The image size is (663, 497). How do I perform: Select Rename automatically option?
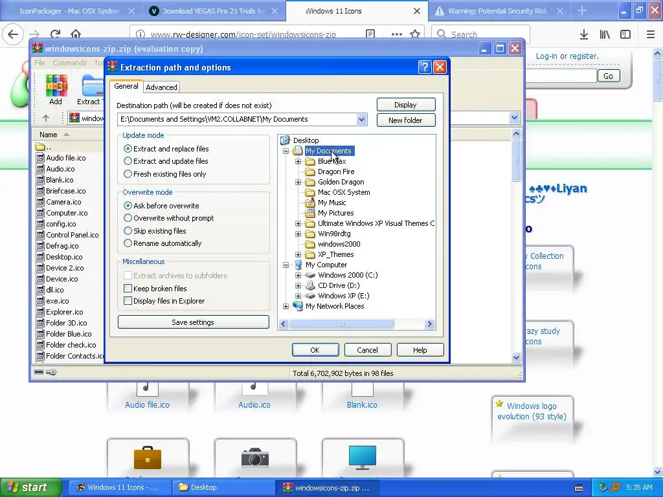tap(128, 243)
